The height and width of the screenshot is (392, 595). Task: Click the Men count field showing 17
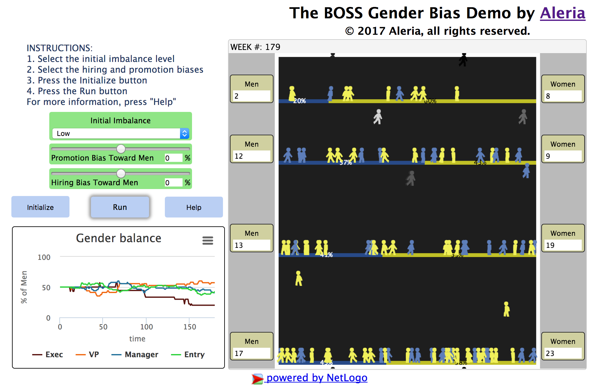click(x=252, y=353)
